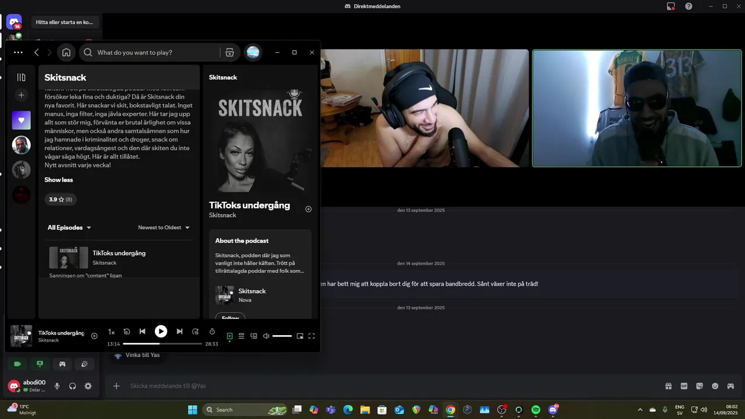Open Spotify Home with the house icon
745x419 pixels.
(66, 52)
